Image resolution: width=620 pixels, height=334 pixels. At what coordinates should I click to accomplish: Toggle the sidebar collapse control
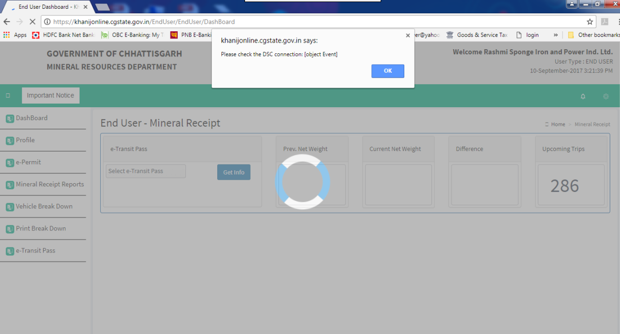coord(7,95)
